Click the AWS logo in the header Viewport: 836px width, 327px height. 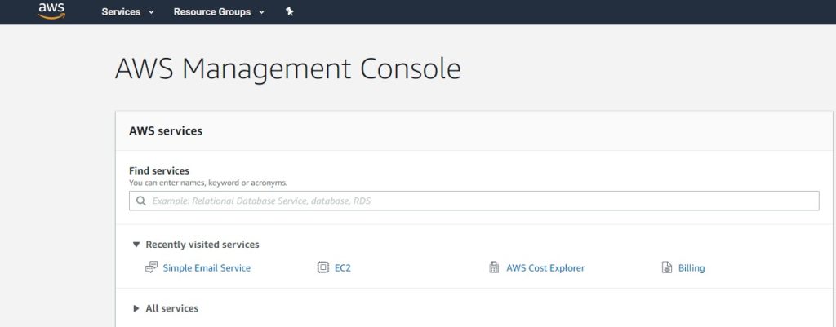pos(51,11)
